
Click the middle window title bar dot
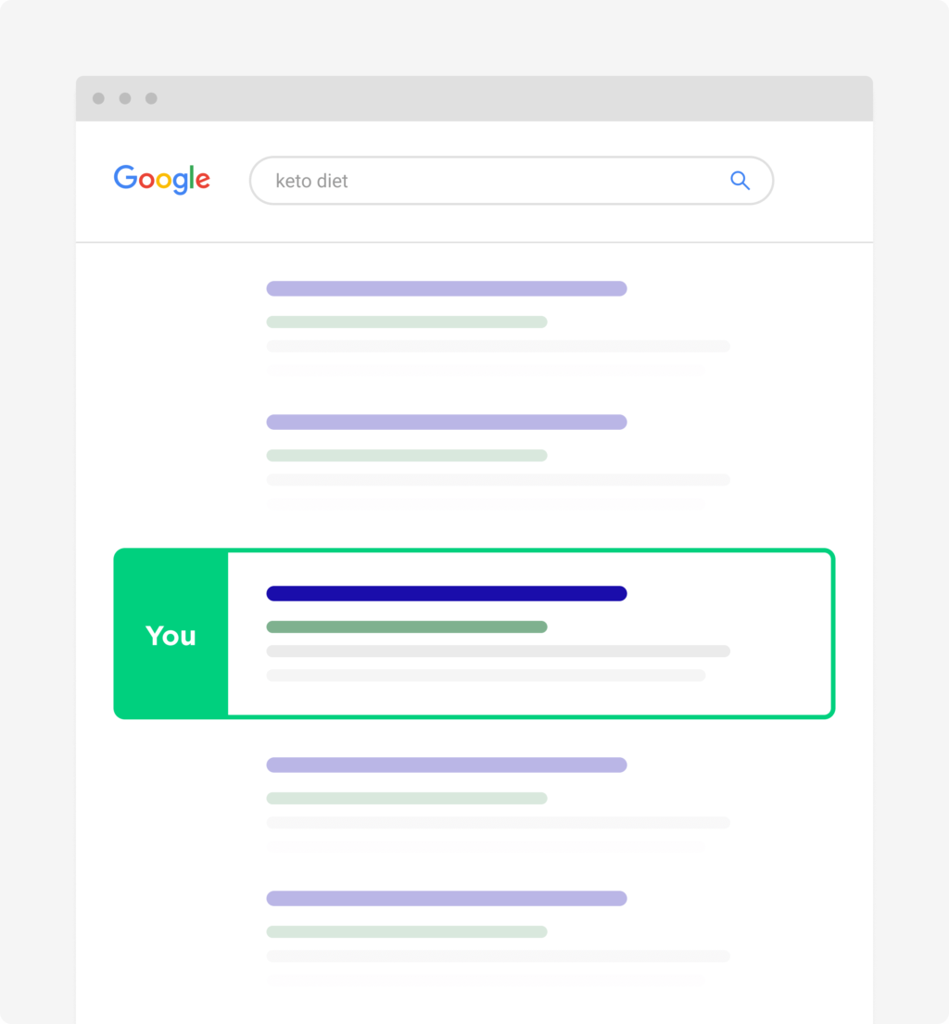[x=125, y=98]
